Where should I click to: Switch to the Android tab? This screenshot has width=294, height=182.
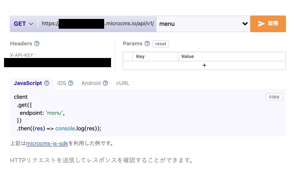point(91,83)
